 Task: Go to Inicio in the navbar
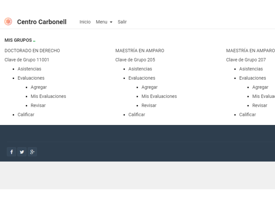click(x=85, y=22)
